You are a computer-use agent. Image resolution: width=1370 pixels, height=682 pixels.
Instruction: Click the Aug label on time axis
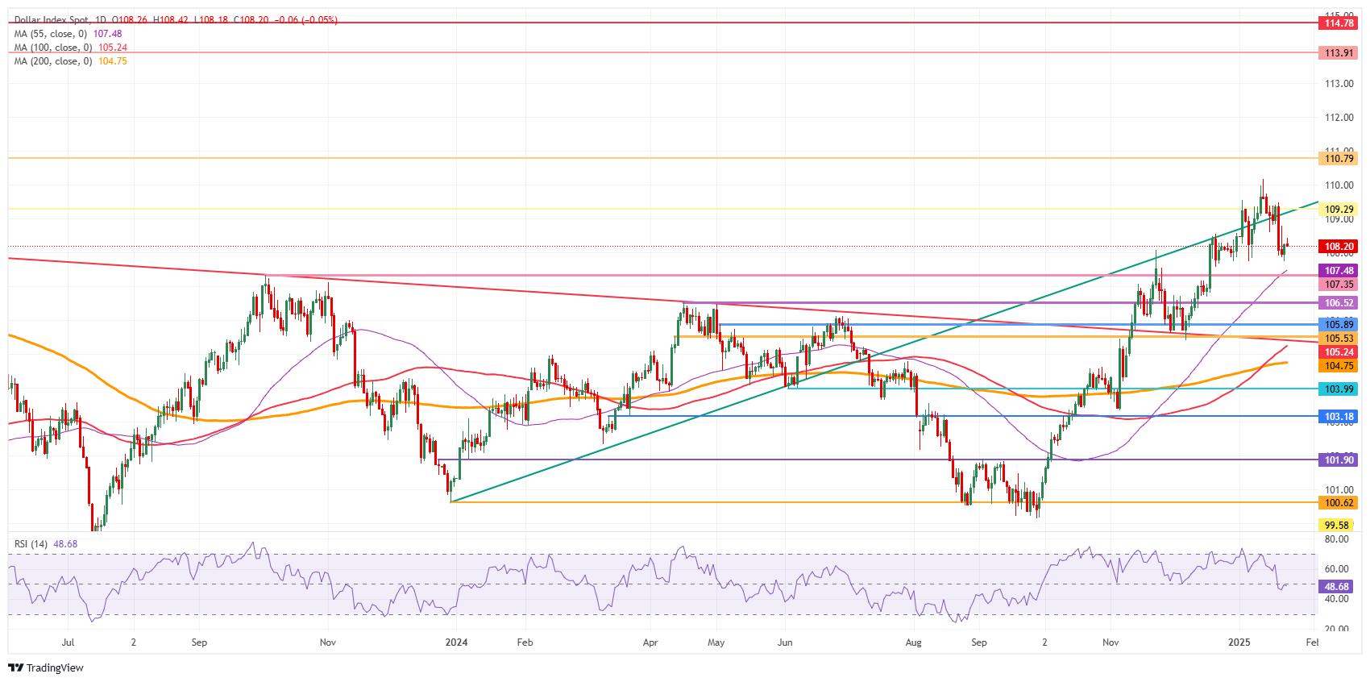pyautogui.click(x=913, y=642)
